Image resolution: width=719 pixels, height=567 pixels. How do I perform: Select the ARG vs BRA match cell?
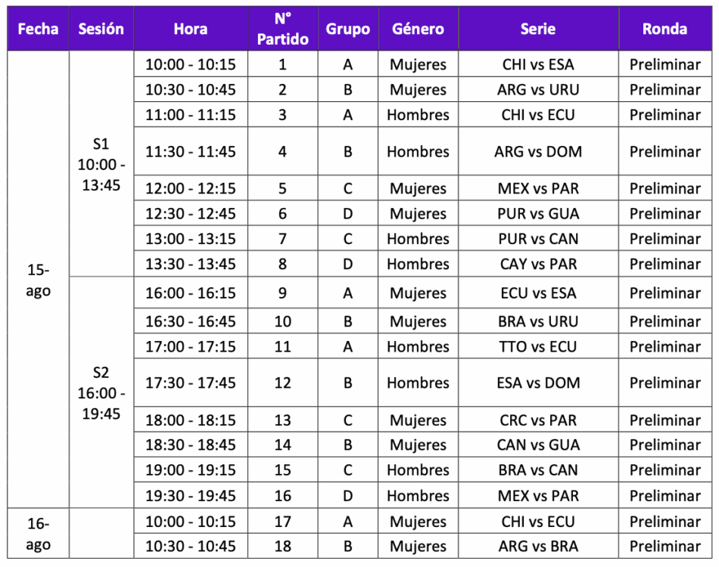tap(537, 546)
